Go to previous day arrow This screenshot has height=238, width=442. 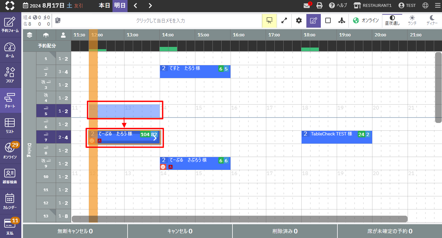(x=135, y=6)
